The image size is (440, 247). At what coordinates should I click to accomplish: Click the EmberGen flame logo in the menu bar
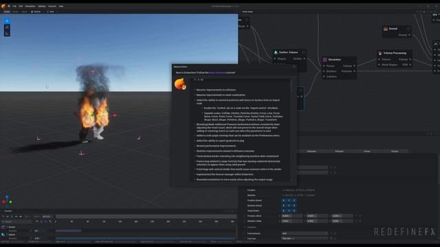click(x=3, y=6)
